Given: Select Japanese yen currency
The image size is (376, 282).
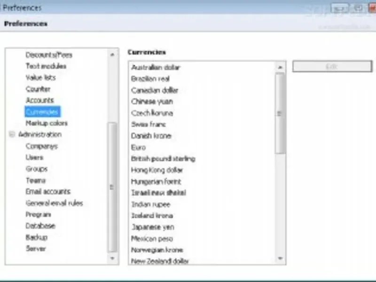Looking at the screenshot, I should click(153, 227).
